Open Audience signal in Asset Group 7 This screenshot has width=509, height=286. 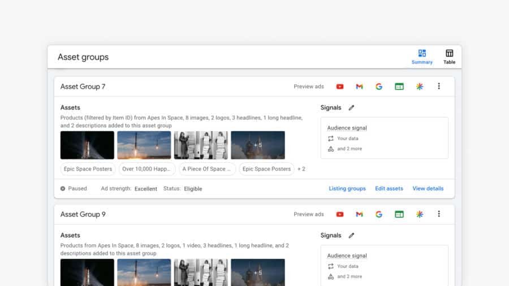tap(347, 128)
